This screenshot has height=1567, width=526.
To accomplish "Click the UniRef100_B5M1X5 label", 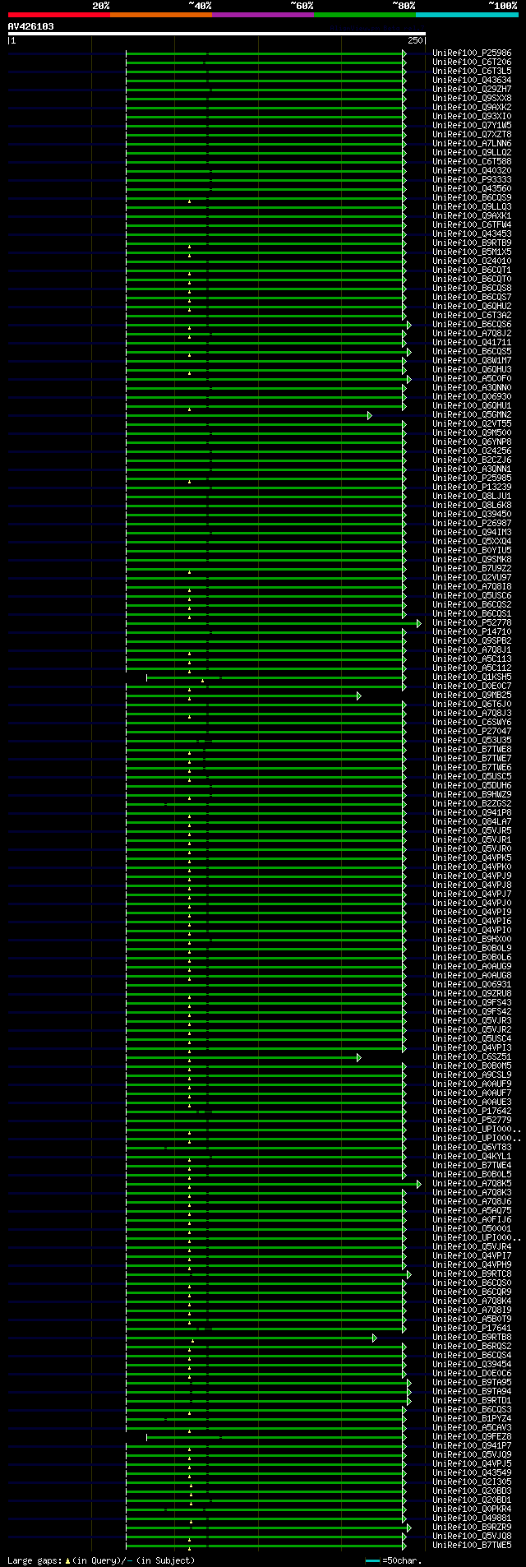I will pyautogui.click(x=472, y=252).
